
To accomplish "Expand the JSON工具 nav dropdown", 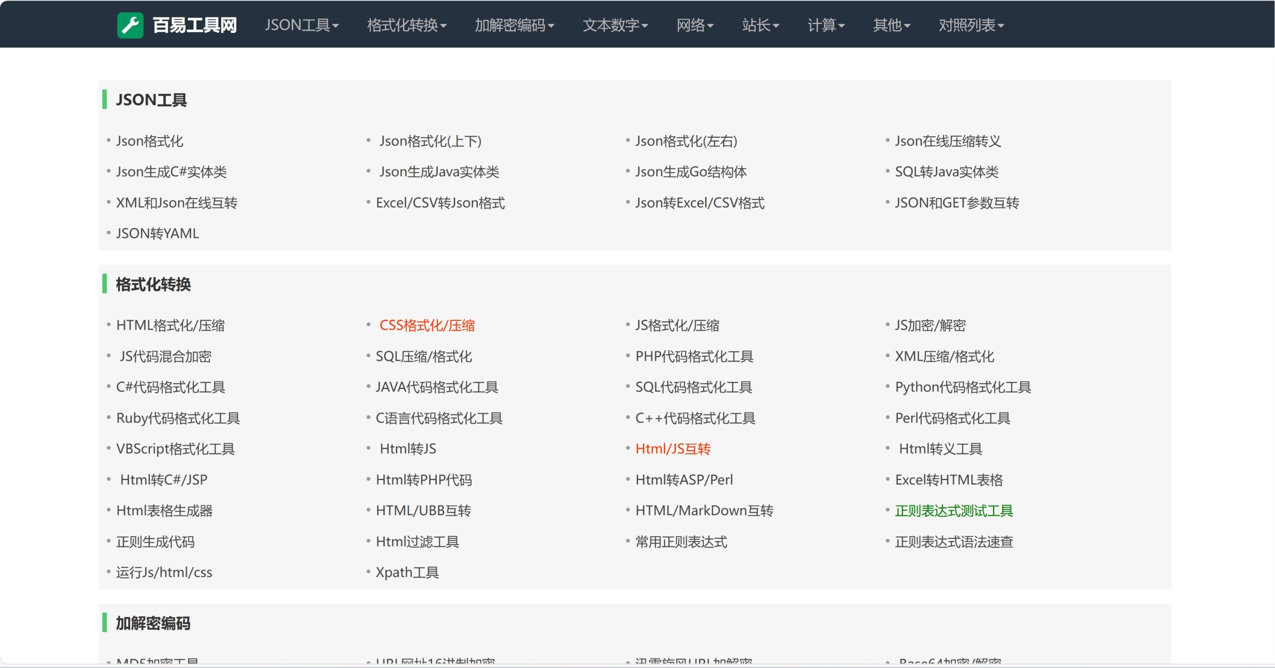I will (302, 25).
